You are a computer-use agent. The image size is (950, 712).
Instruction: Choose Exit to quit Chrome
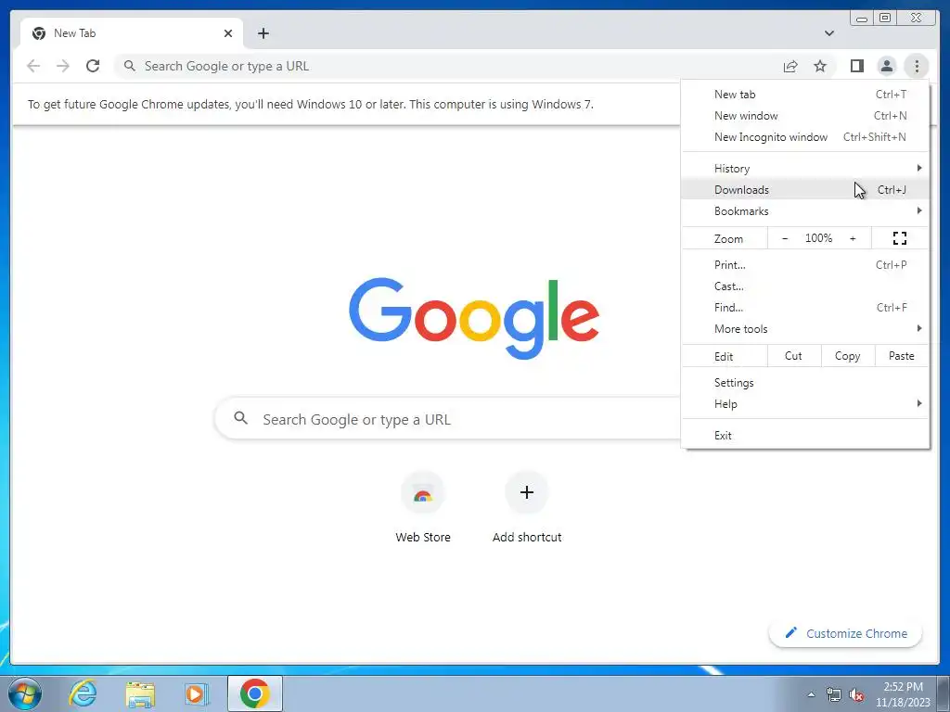click(805, 436)
